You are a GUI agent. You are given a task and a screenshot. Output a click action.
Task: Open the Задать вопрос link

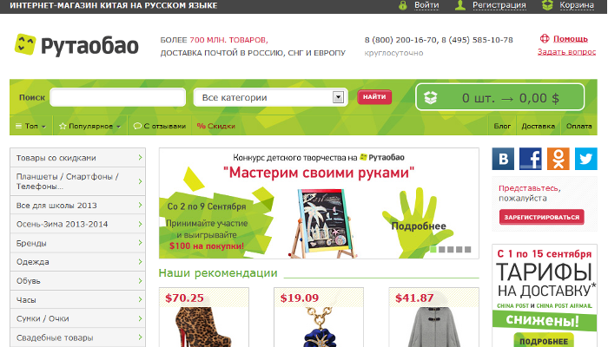pos(566,52)
